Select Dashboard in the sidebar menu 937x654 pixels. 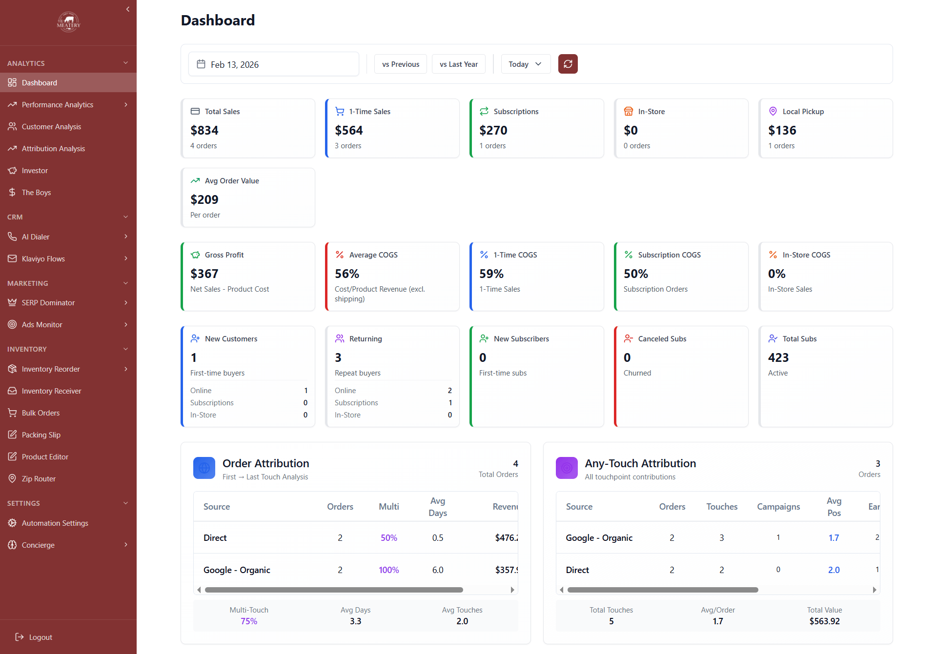39,82
